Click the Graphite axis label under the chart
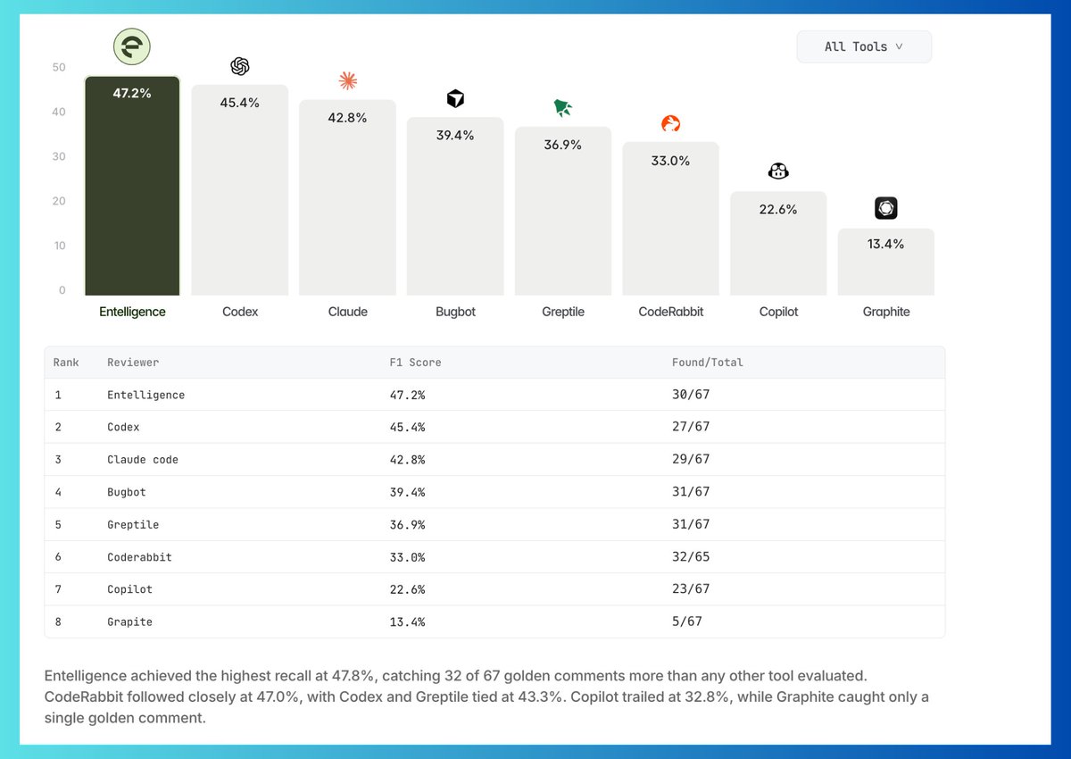The height and width of the screenshot is (759, 1071). pos(886,312)
